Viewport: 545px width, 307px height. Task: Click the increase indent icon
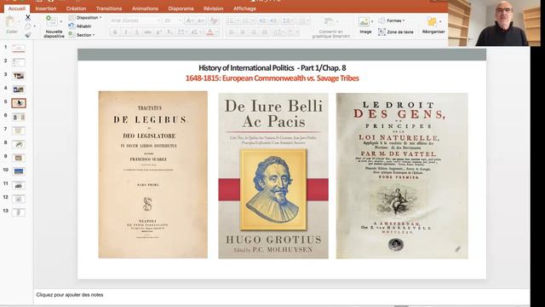pos(273,20)
